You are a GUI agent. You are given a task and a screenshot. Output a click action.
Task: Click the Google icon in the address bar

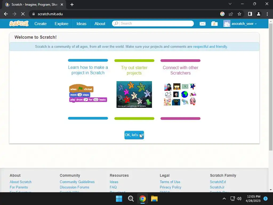pyautogui.click(x=222, y=14)
